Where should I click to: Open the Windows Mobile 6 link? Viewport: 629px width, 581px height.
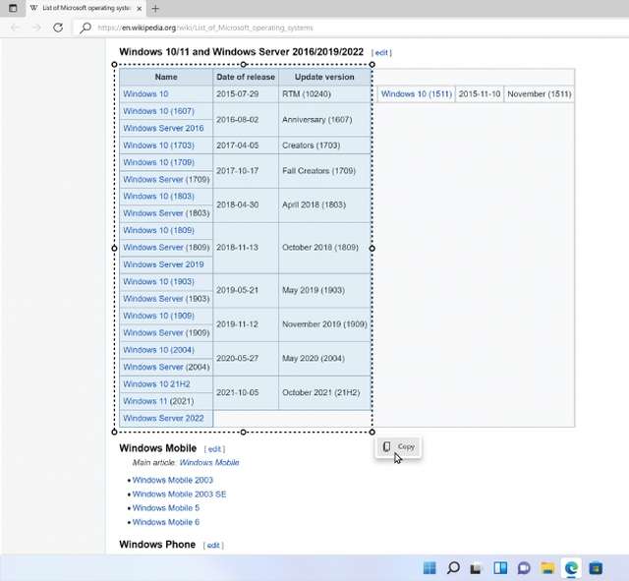(x=166, y=522)
